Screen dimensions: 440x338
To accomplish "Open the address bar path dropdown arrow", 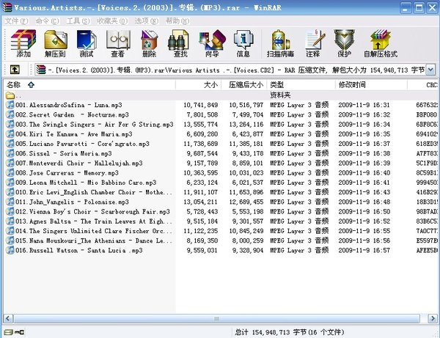I will pyautogui.click(x=430, y=70).
